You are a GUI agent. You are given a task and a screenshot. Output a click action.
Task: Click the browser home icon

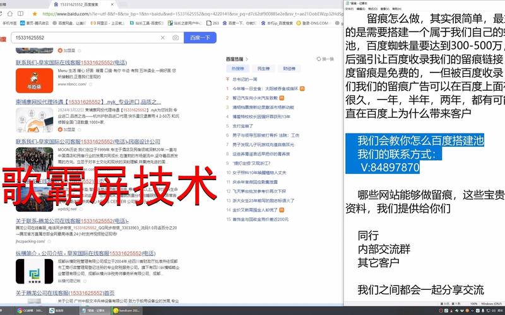10,14
